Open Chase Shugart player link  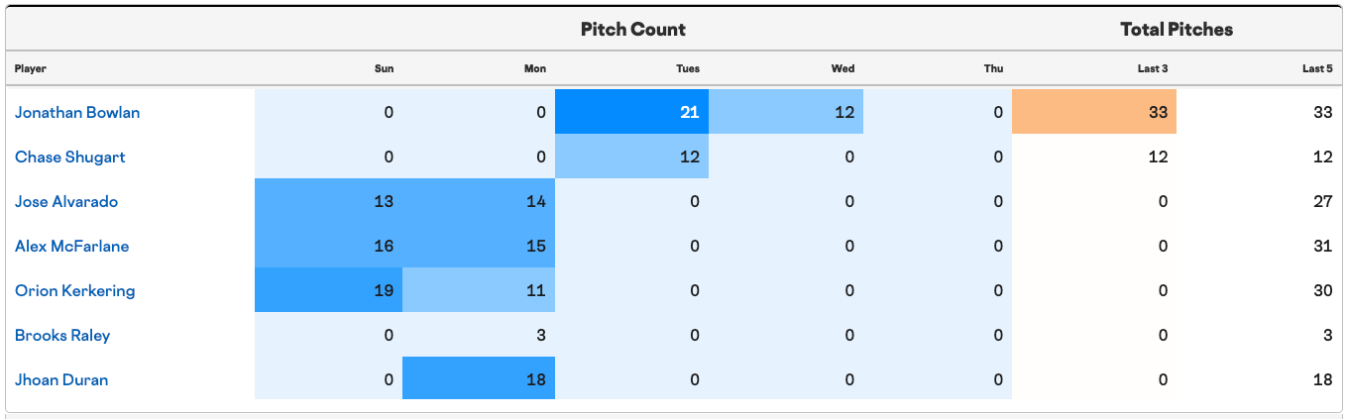pos(69,157)
